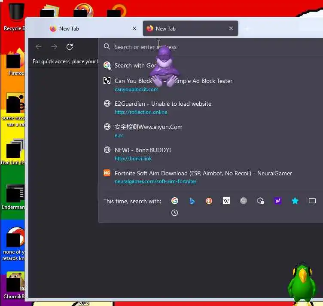Search open tabs using the tab icon

pos(312,201)
